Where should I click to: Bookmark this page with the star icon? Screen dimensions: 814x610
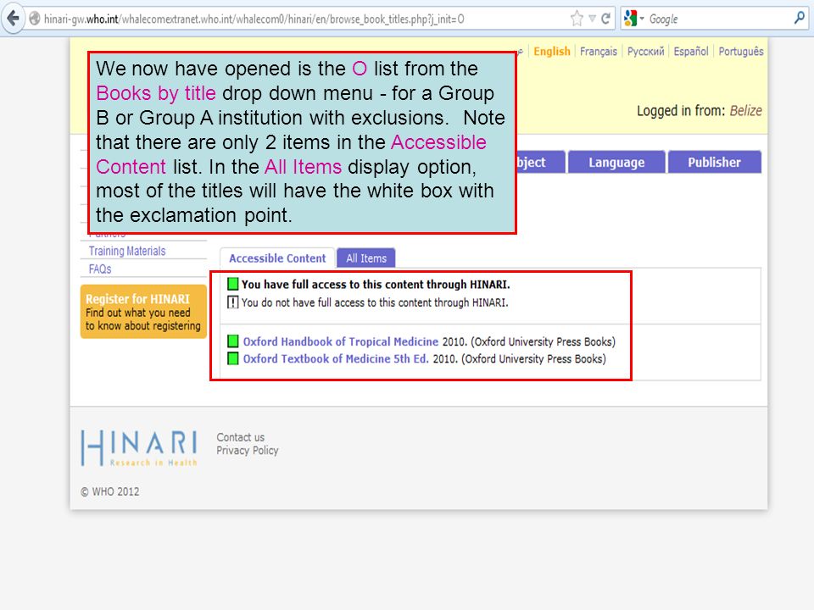point(577,19)
